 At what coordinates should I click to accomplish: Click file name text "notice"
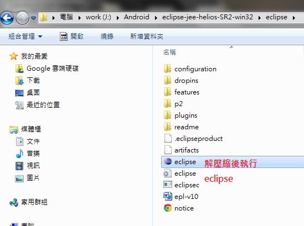point(184,208)
